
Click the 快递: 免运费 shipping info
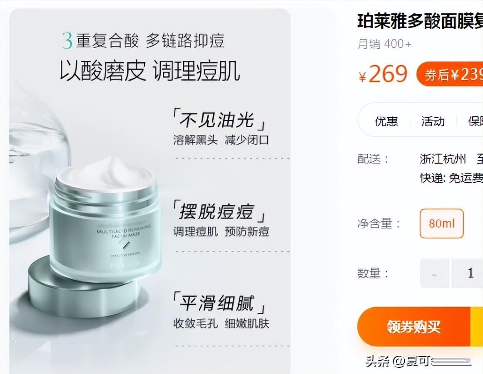tap(451, 177)
